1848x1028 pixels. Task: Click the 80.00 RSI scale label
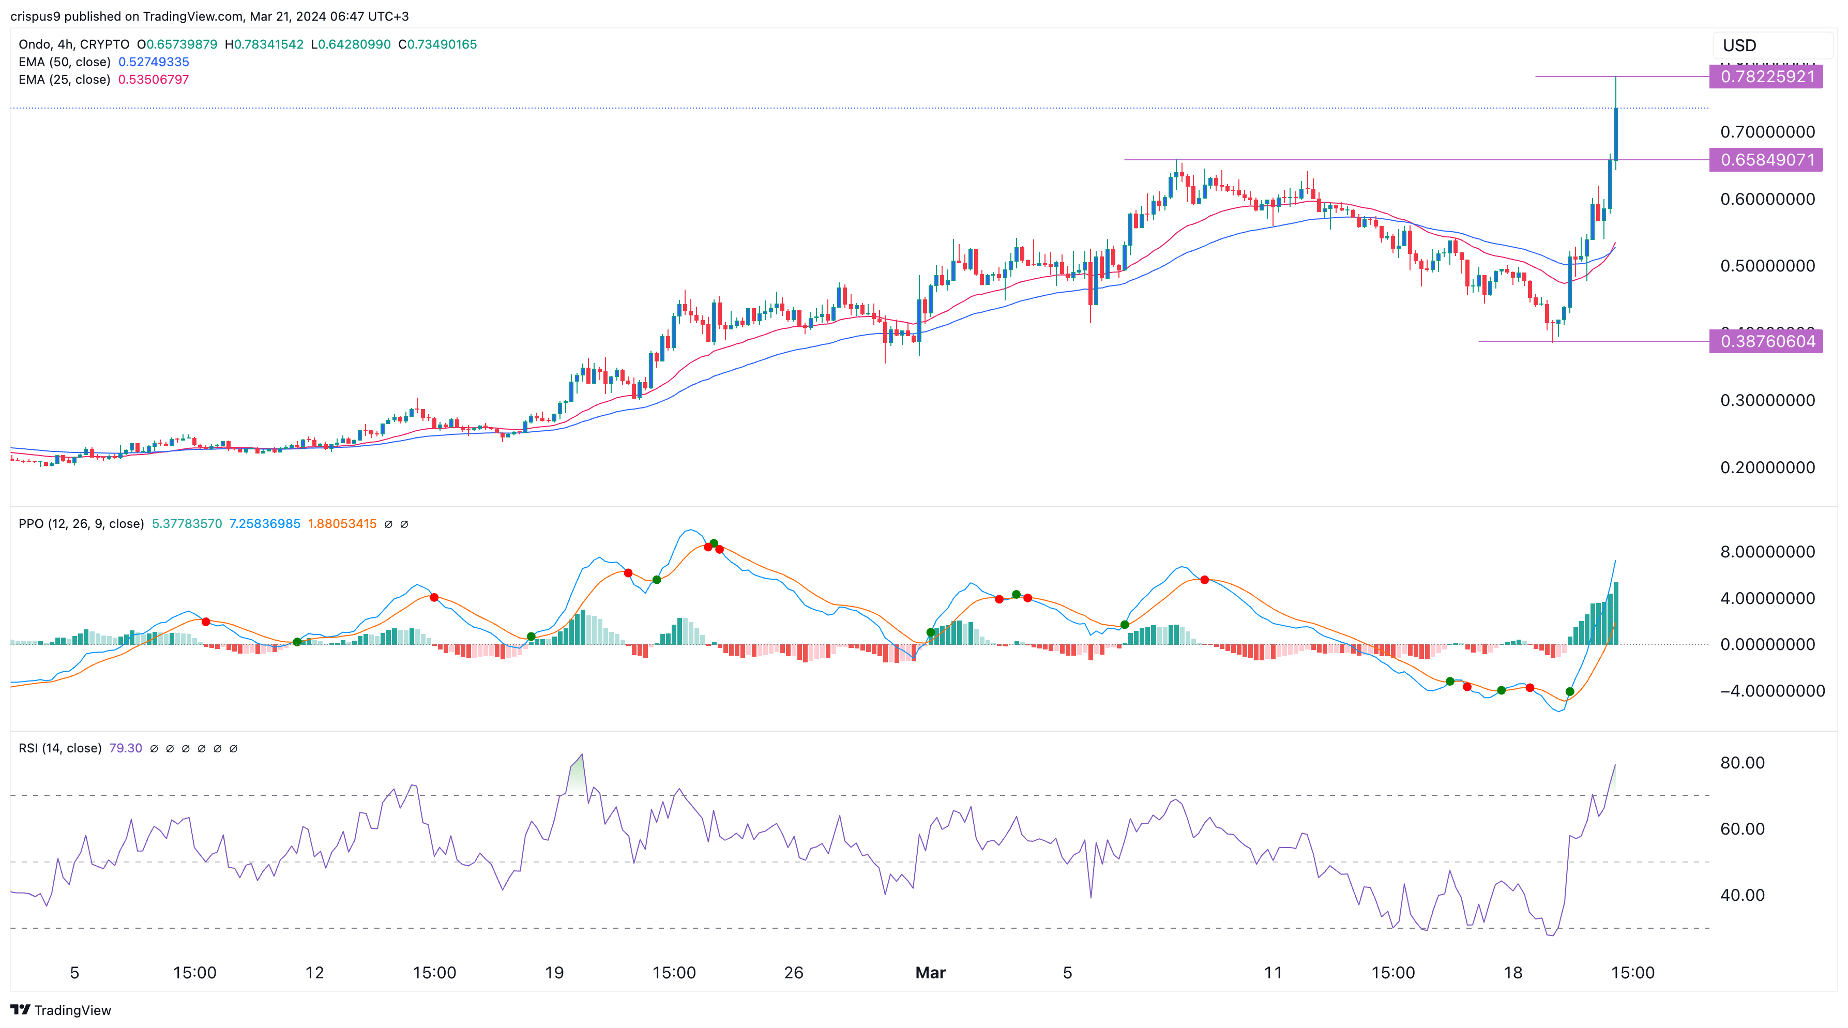pos(1742,763)
